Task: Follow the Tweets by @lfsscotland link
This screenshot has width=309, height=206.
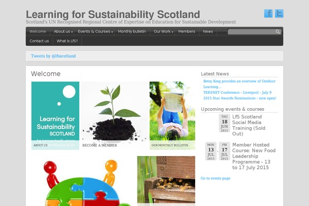Action: [53, 56]
